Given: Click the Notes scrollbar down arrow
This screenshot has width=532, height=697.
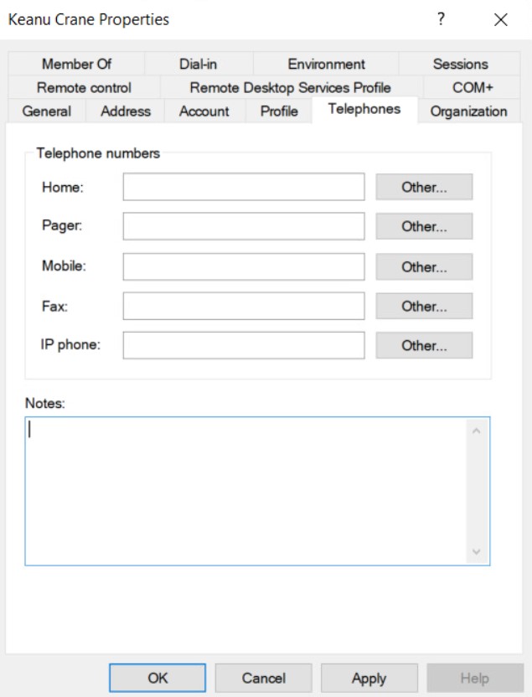Looking at the screenshot, I should (x=477, y=551).
